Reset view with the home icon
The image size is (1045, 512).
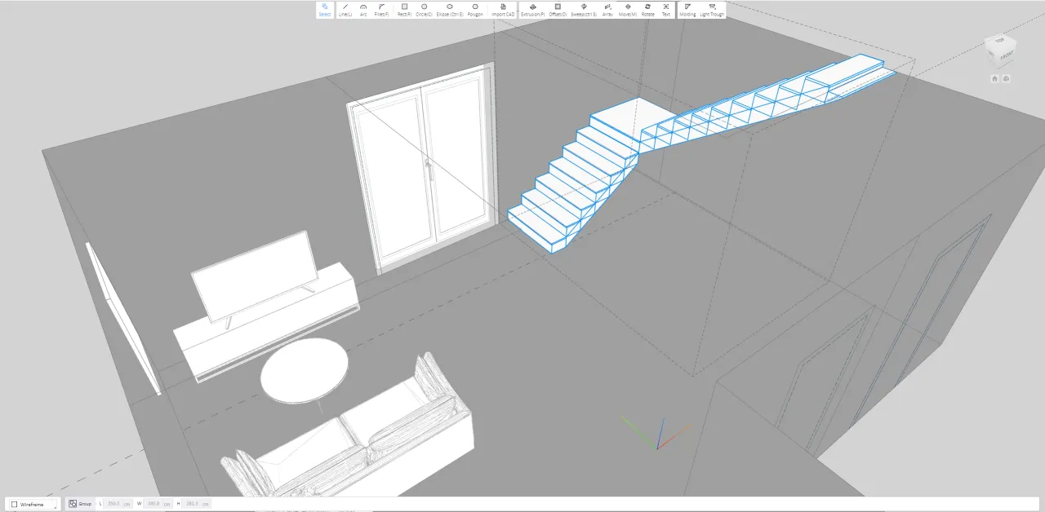[994, 79]
